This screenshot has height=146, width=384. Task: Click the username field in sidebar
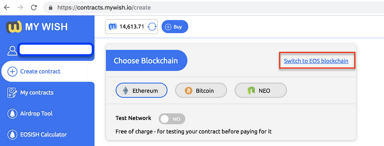[56, 49]
